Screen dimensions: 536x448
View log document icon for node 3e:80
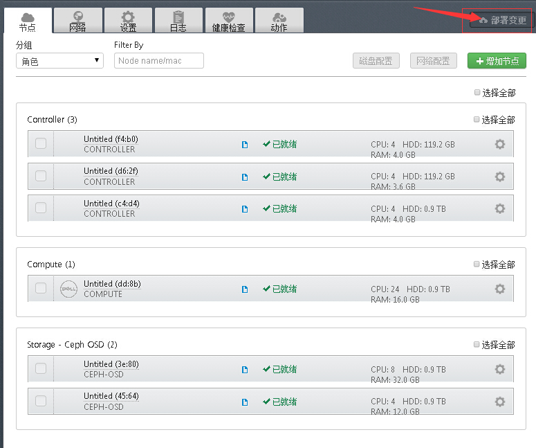coord(245,370)
